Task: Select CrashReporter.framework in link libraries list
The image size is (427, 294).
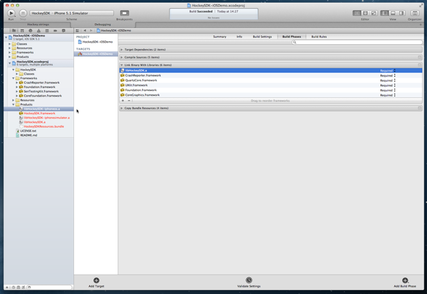Action: click(271, 75)
